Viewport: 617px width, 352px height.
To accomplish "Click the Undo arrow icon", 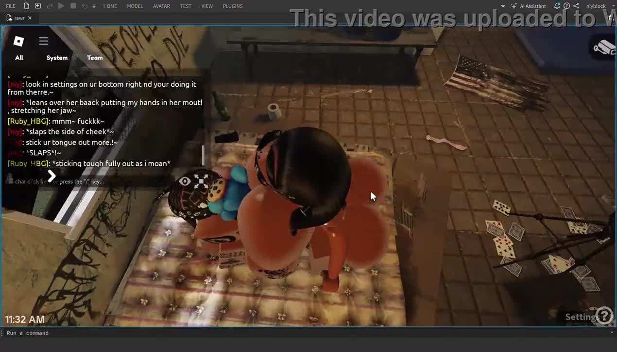I will (84, 6).
